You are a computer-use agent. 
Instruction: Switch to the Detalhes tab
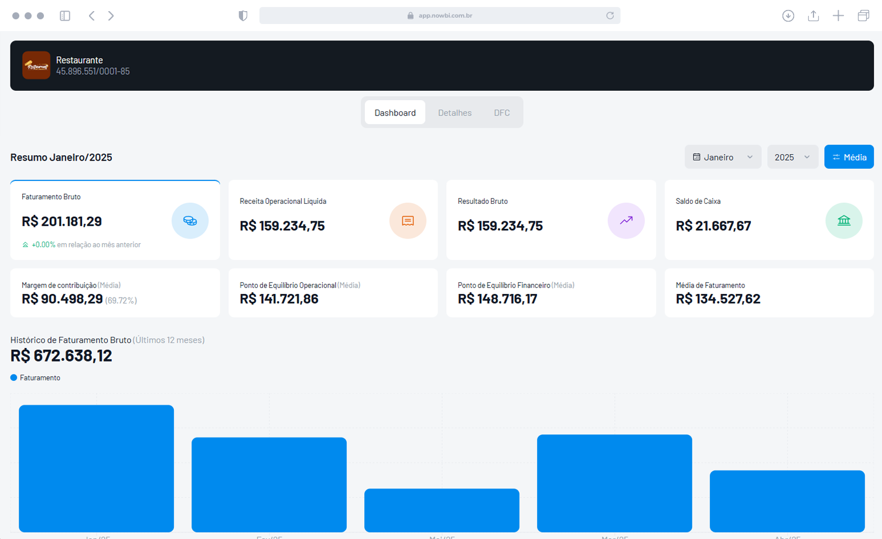(x=454, y=112)
